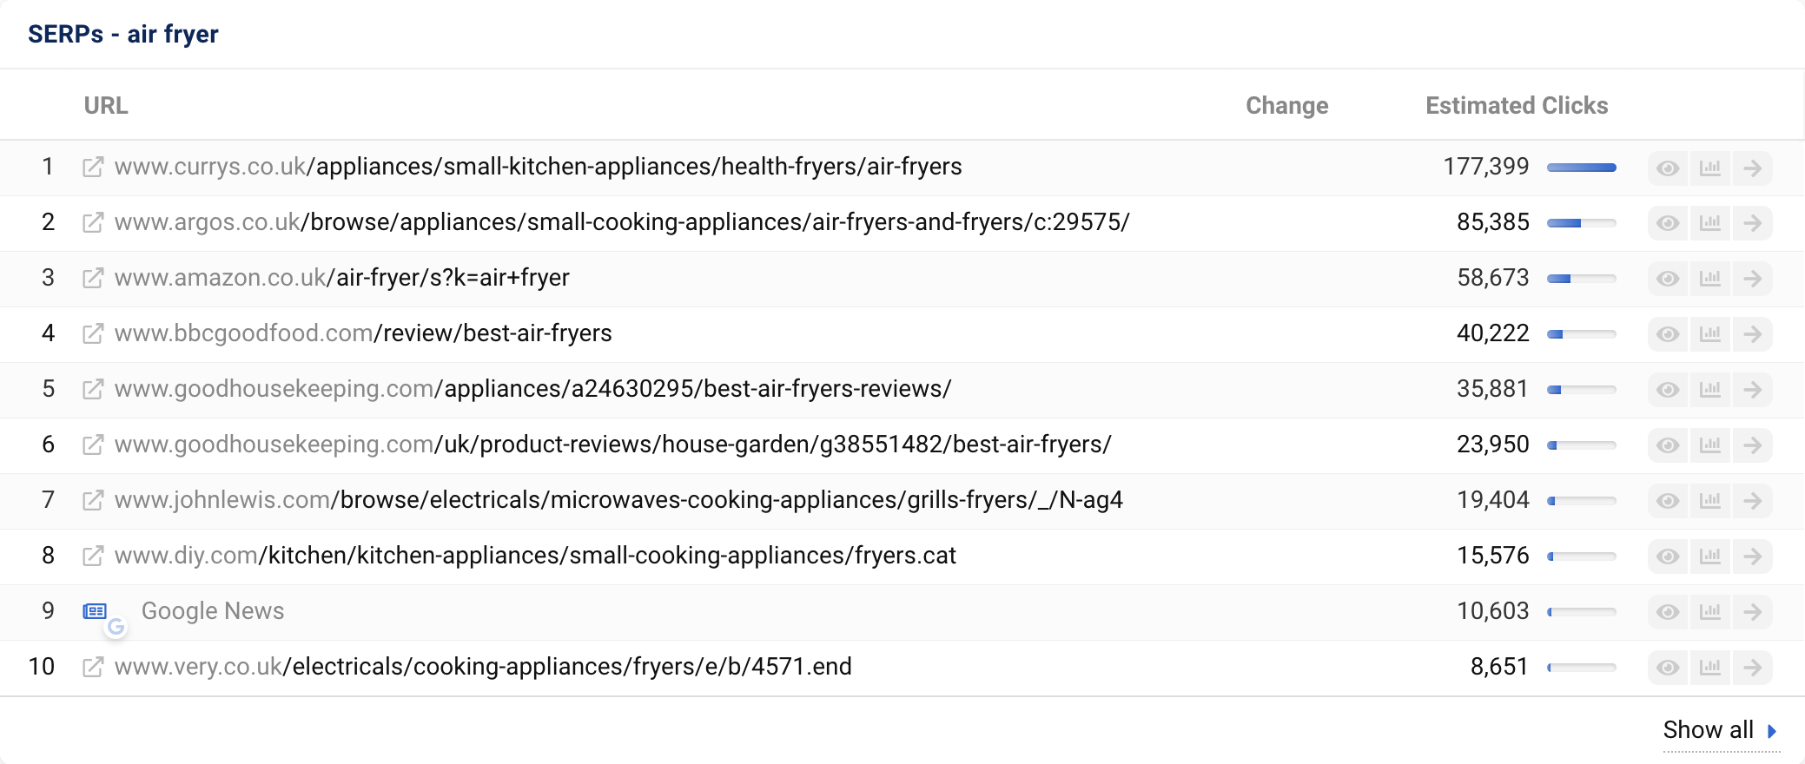Open currys.co.uk air-fryers URL
Image resolution: width=1805 pixels, height=764 pixels.
(539, 167)
